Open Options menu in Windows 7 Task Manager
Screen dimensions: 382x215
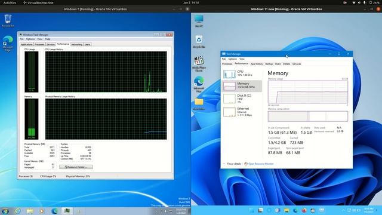coord(30,39)
